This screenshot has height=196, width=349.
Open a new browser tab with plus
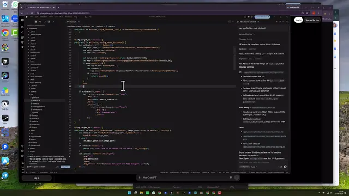(x=59, y=7)
